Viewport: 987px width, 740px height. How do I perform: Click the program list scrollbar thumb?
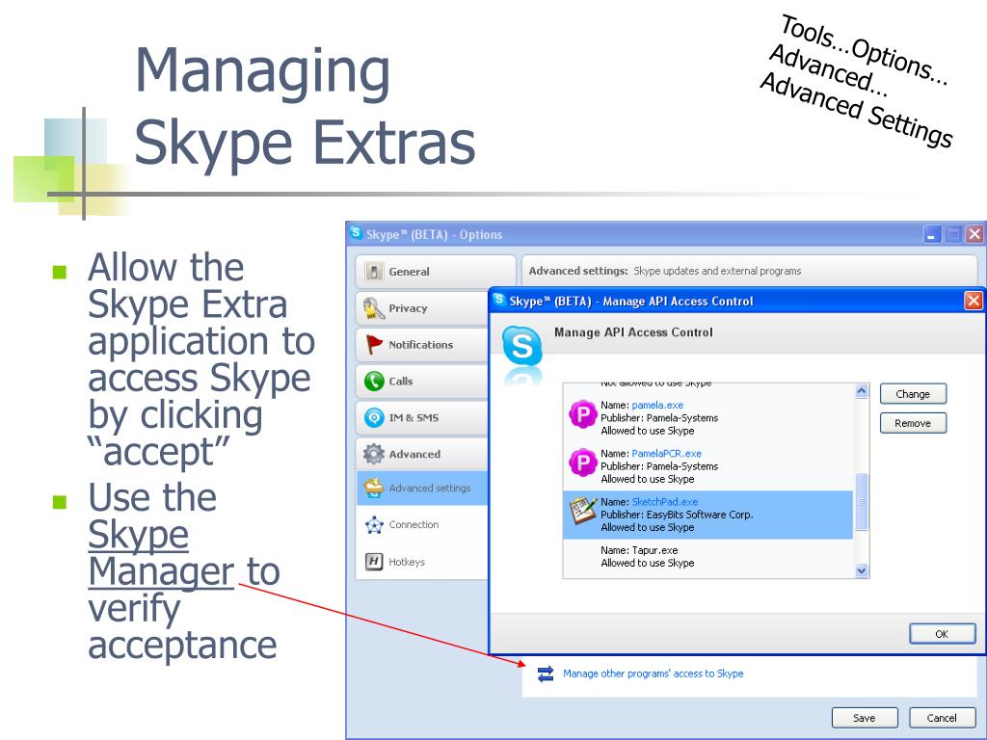pos(862,502)
